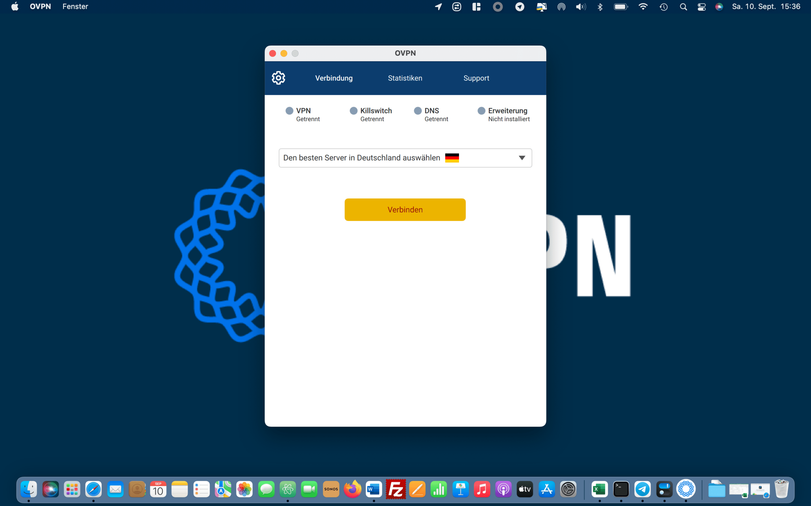Click the yellow Verbinden button
811x506 pixels.
405,209
